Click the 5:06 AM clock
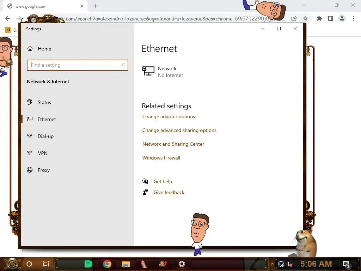The height and width of the screenshot is (271, 361). pyautogui.click(x=316, y=264)
